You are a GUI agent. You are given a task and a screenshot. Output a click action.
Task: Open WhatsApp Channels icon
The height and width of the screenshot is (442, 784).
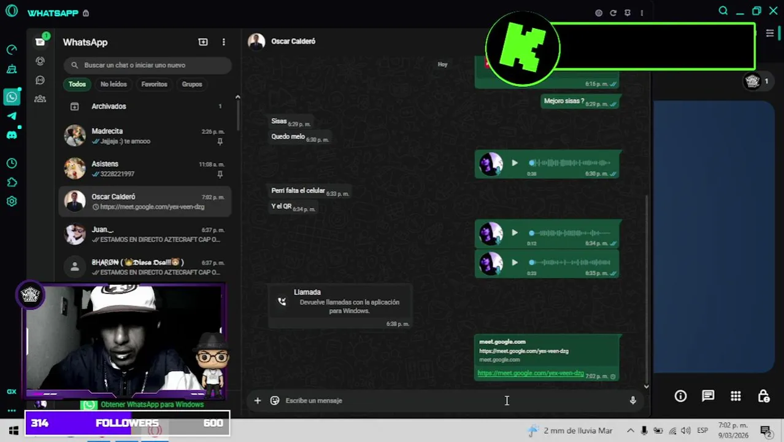pos(40,80)
